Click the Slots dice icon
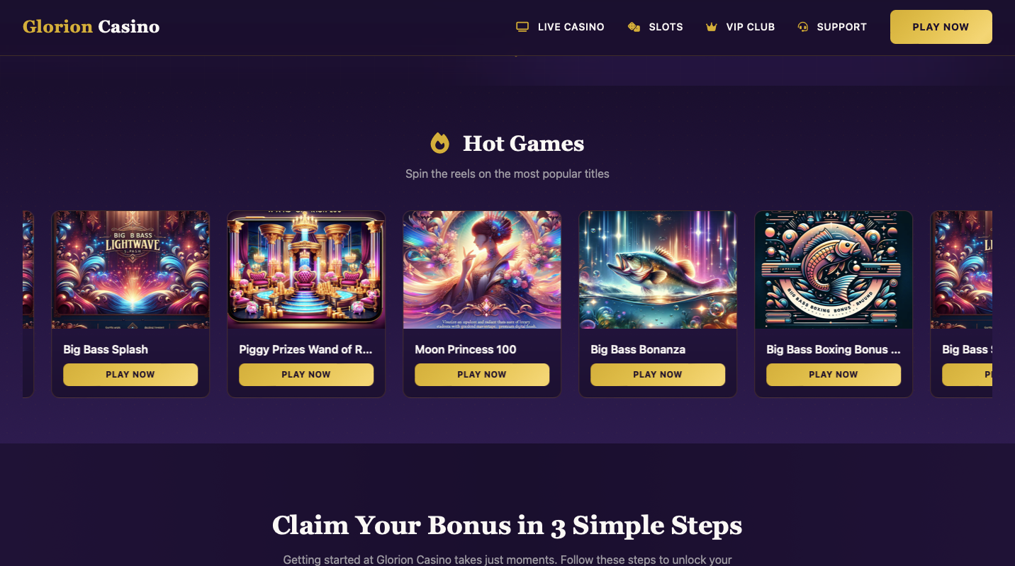The image size is (1015, 566). click(634, 27)
